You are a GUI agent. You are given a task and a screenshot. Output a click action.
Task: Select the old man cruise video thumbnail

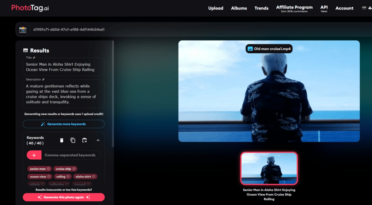coord(269,168)
